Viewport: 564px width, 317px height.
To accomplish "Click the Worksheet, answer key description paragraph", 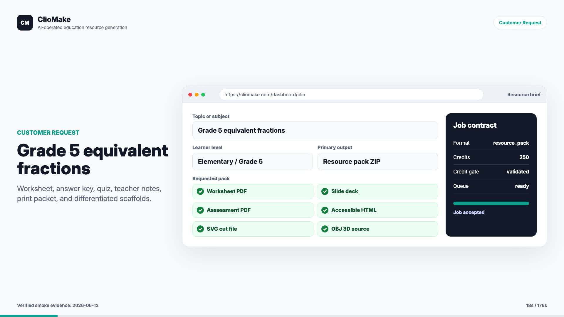I will click(89, 193).
